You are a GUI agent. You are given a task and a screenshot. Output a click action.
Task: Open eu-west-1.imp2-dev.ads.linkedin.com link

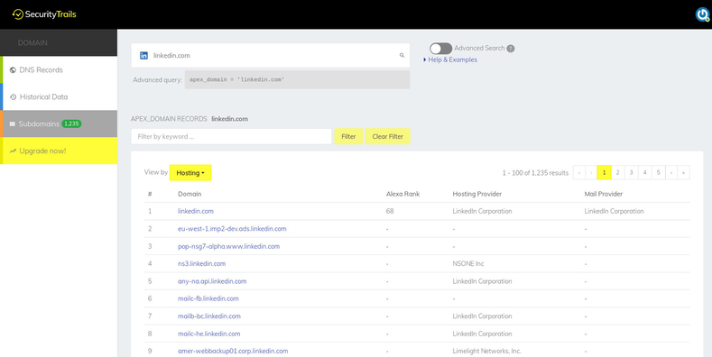click(232, 229)
